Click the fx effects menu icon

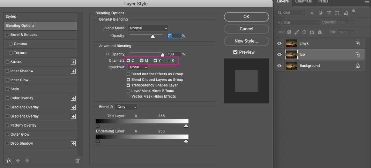[x=9, y=161]
